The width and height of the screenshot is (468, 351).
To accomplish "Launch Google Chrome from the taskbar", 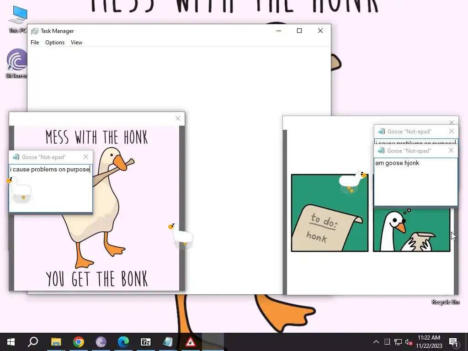I will (79, 342).
